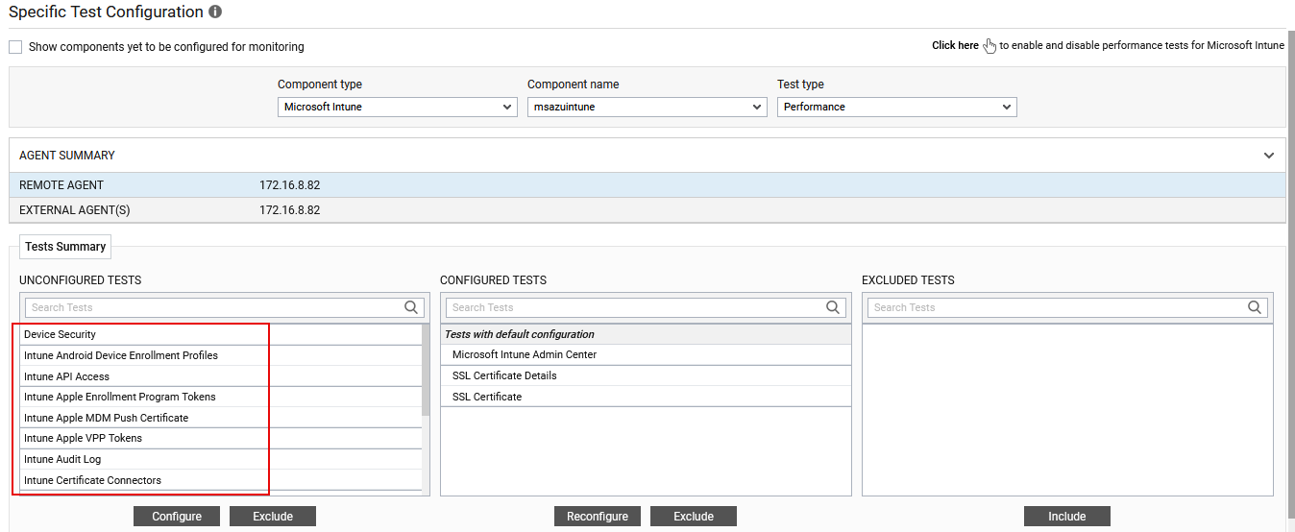Select SSL Certificate Details configured test
1295x532 pixels.
point(504,375)
